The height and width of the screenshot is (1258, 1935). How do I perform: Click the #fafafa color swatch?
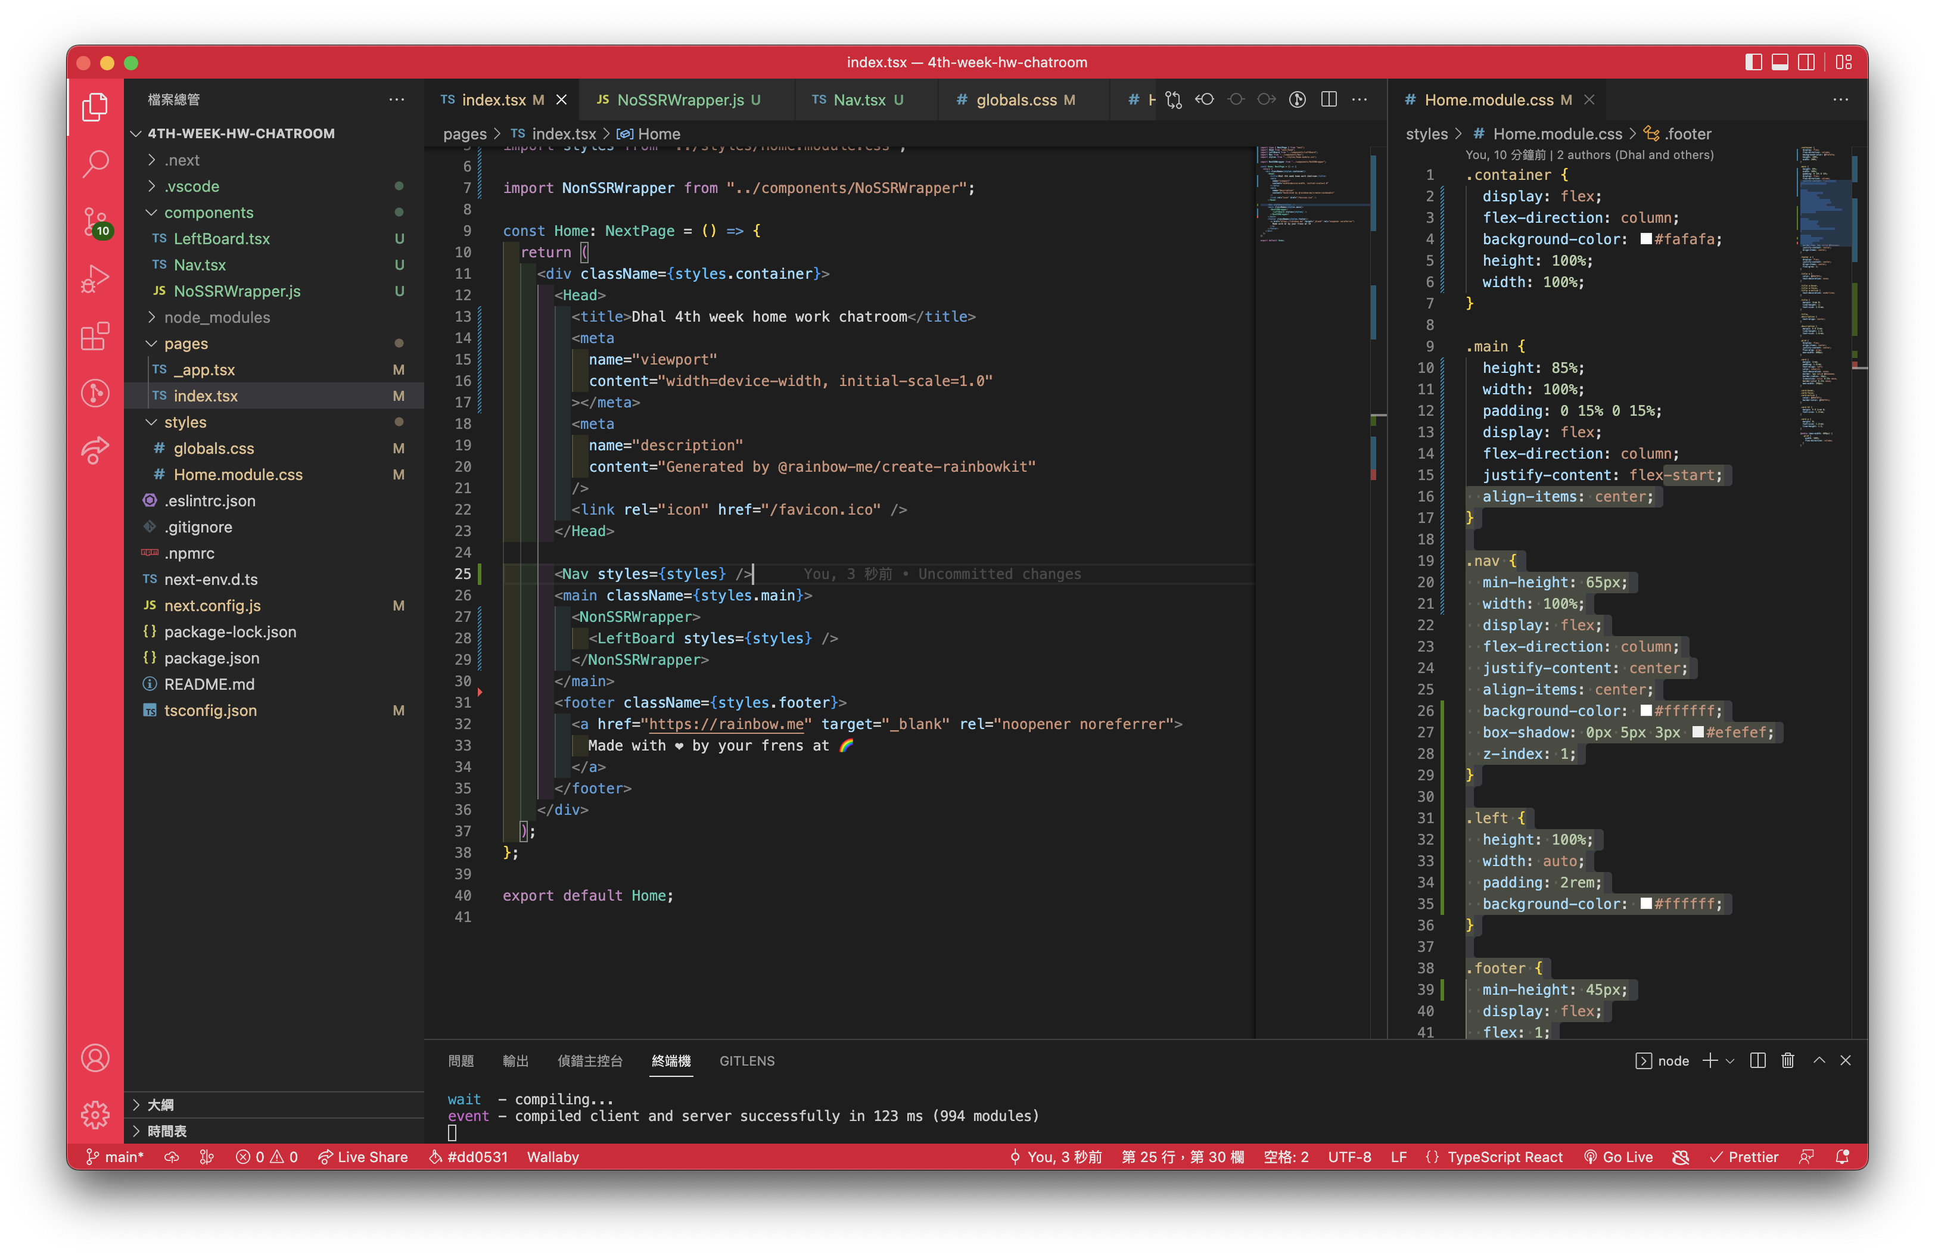tap(1647, 239)
